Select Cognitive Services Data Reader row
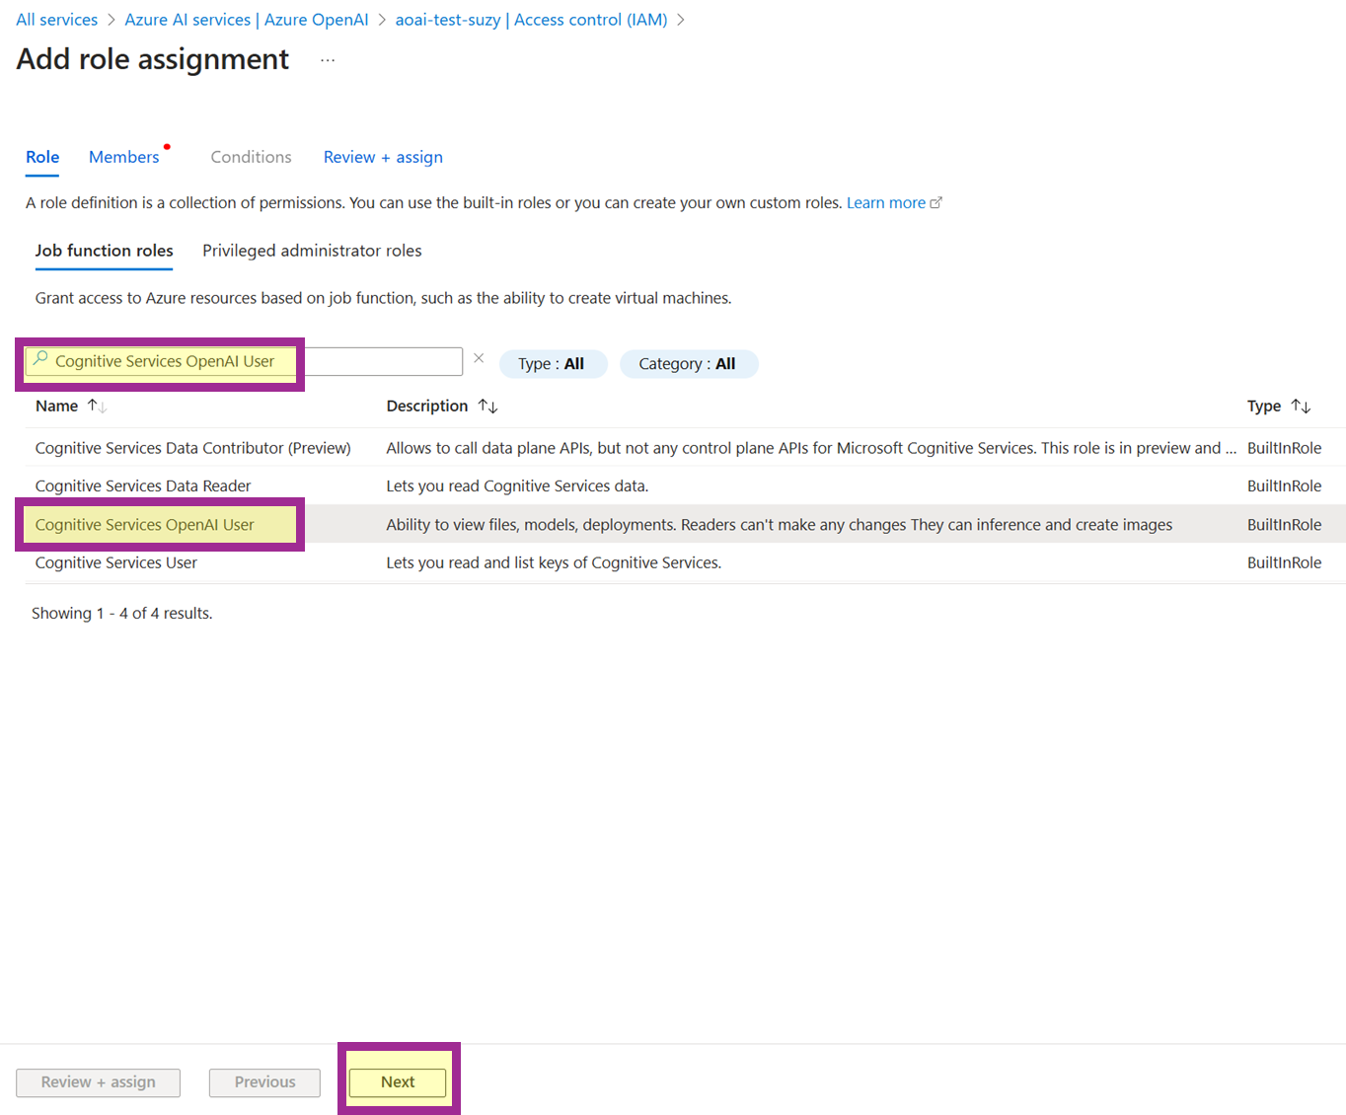The width and height of the screenshot is (1346, 1115). coord(143,485)
